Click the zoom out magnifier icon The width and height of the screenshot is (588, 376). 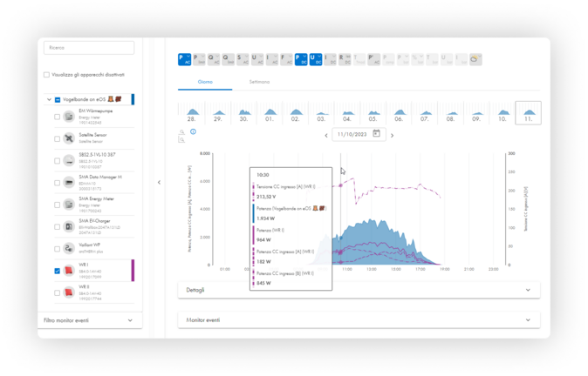pyautogui.click(x=182, y=139)
